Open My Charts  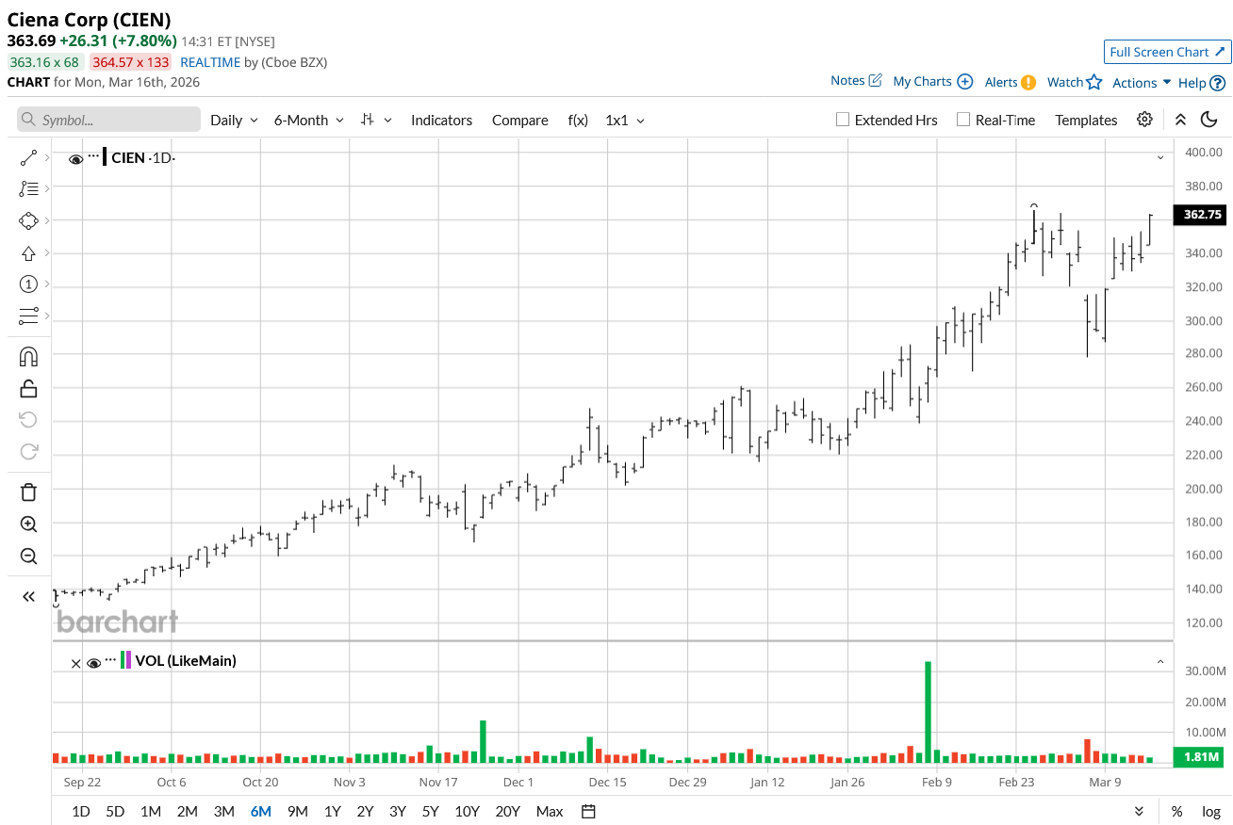click(x=932, y=82)
